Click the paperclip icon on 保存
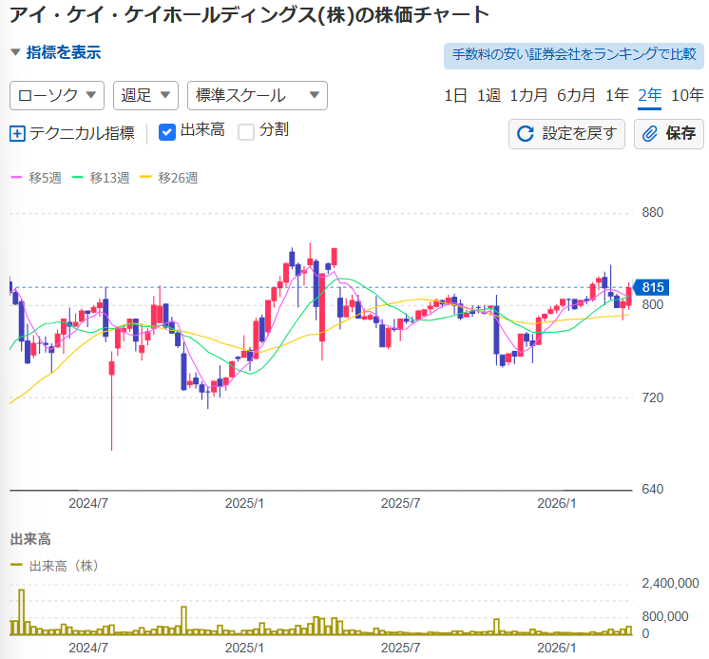Viewport: 709px width, 659px height. coord(651,133)
